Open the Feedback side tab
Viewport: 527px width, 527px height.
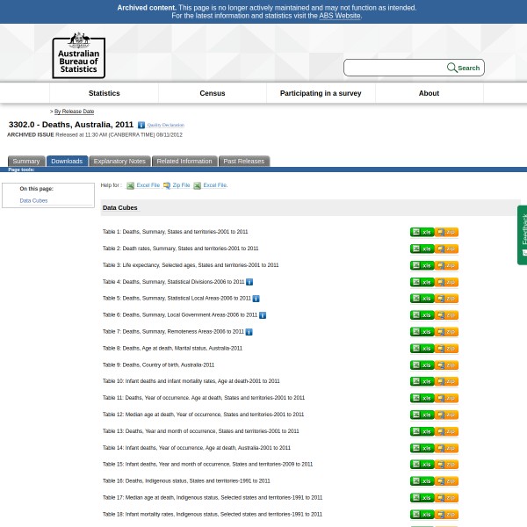(523, 234)
